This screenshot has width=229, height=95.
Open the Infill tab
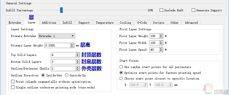click(x=67, y=23)
